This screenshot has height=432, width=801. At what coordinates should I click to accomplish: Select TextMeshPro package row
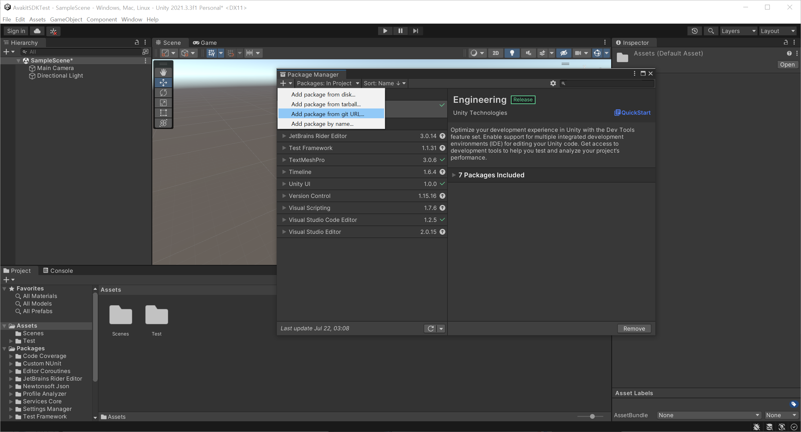(362, 160)
